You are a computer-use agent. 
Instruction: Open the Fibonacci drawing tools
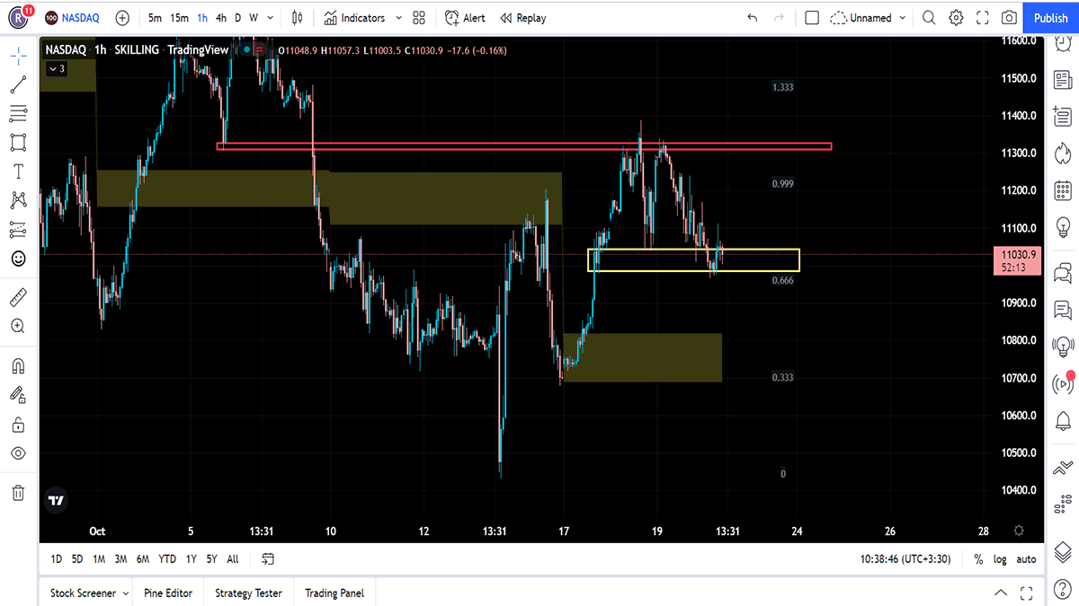coord(18,113)
